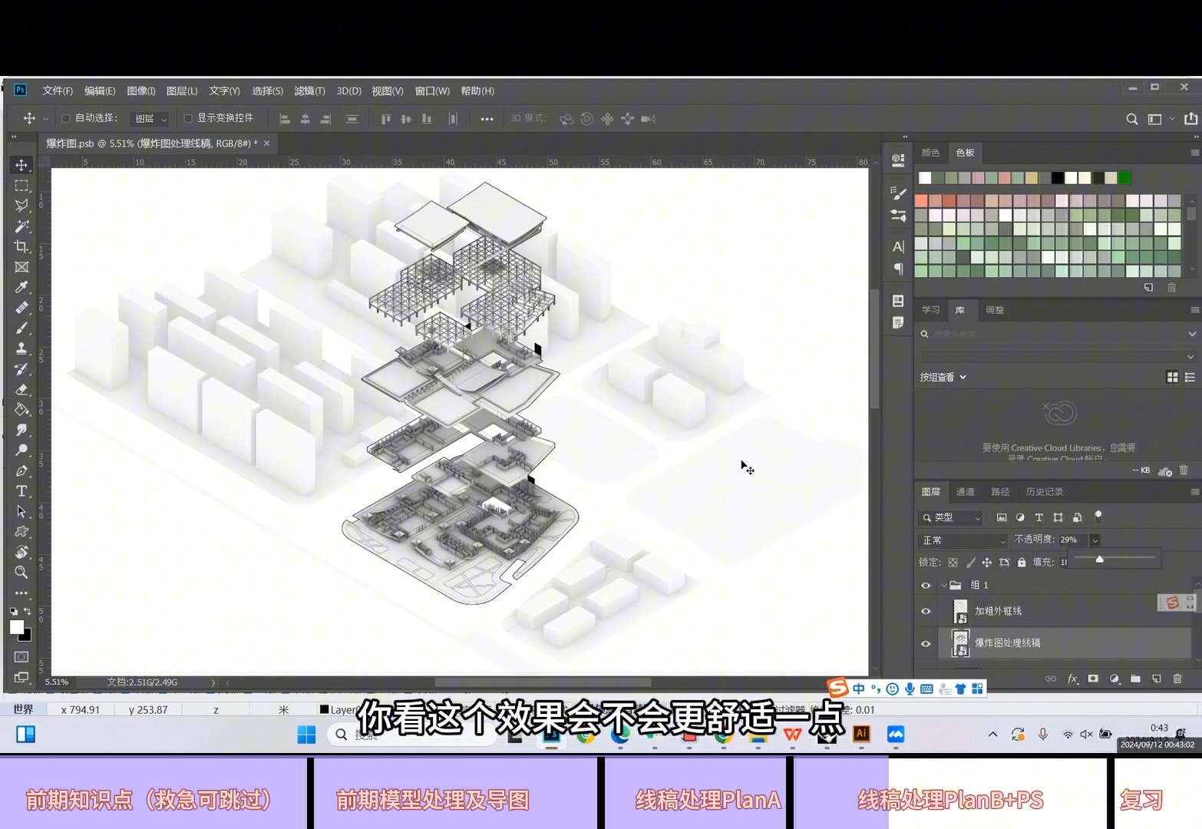Image resolution: width=1202 pixels, height=829 pixels.
Task: Enable the 自动选择 checkbox
Action: pos(66,118)
